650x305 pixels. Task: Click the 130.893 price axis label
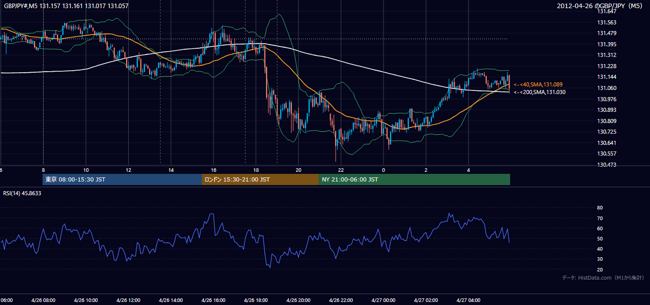pos(607,110)
